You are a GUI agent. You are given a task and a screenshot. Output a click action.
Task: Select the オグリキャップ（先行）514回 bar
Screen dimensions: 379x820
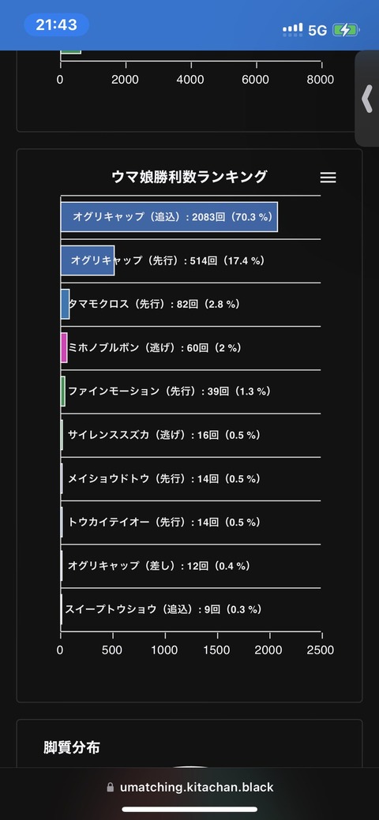(x=88, y=260)
